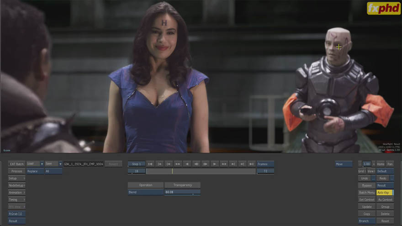Step forward one frame
402x226 pixels.
(x=206, y=164)
